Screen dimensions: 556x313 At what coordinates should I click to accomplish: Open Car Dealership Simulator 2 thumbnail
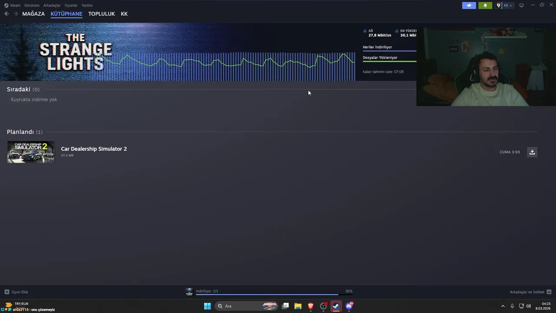click(31, 152)
